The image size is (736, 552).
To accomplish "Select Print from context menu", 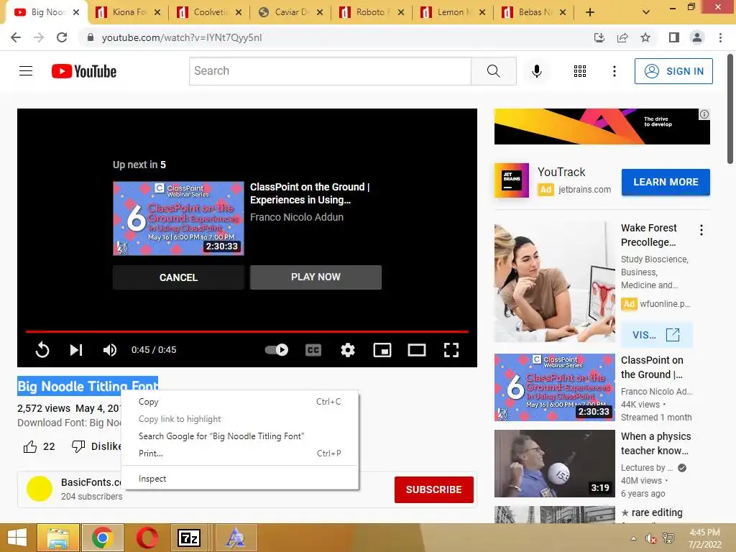I will coord(240,454).
